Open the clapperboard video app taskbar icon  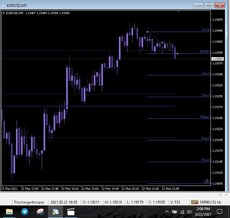pyautogui.click(x=71, y=212)
